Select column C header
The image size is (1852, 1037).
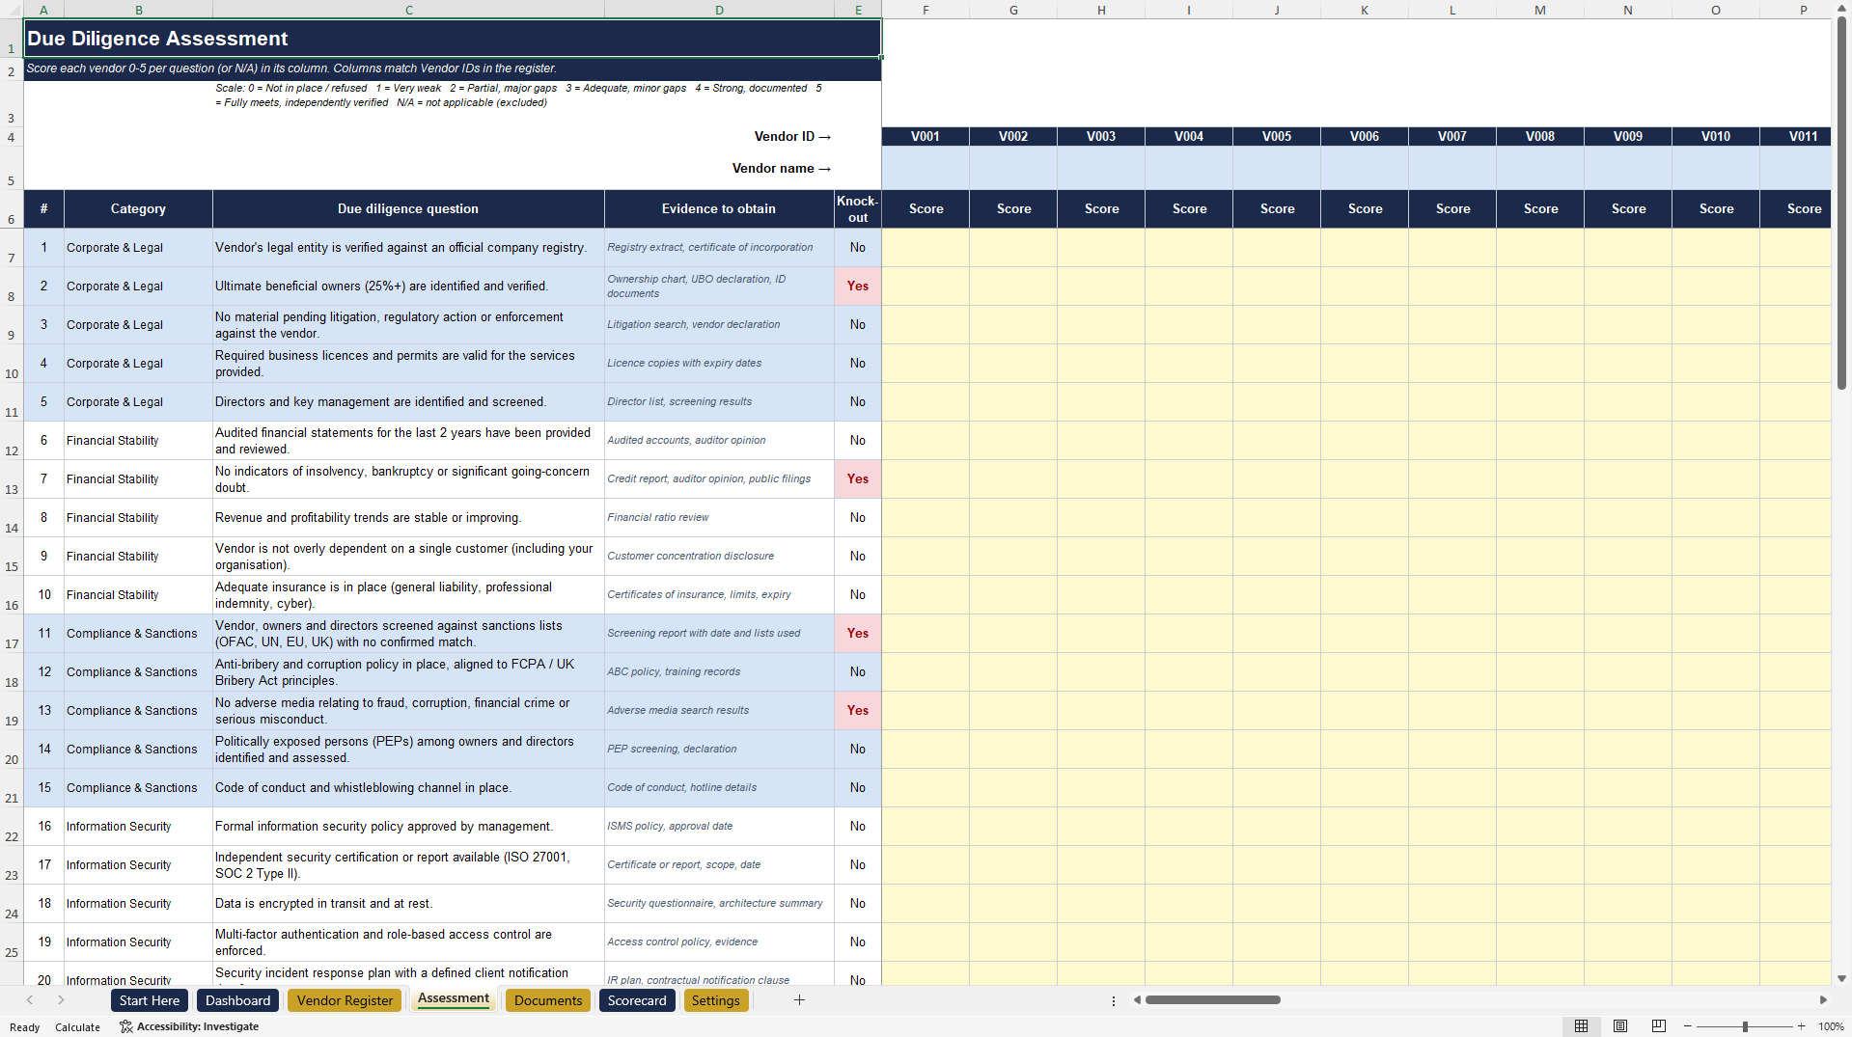pos(408,10)
